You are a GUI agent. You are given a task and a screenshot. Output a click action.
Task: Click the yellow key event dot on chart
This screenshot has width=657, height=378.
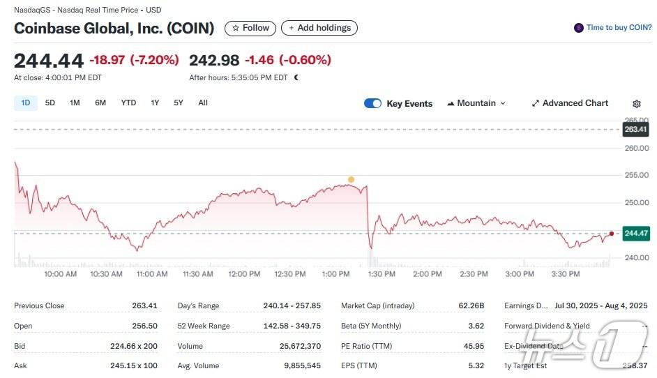[351, 180]
